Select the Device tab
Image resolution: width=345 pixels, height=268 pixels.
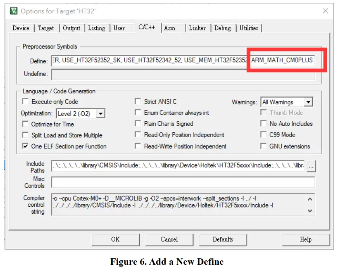21,29
